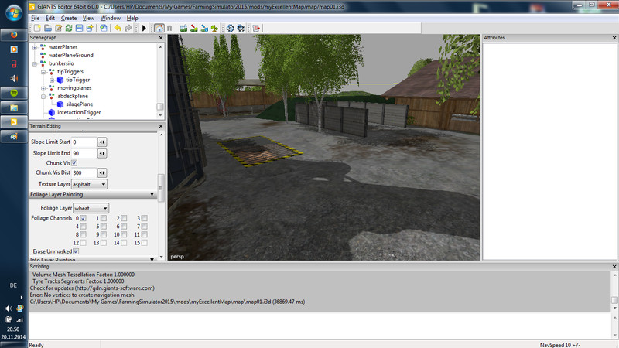Activate the terrain info layer paint icon
This screenshot has height=348, width=619.
click(204, 28)
